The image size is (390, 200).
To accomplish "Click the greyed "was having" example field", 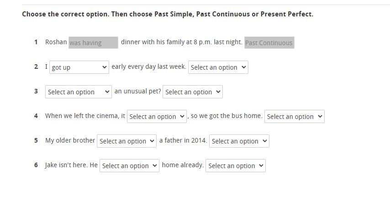I will 93,43.
